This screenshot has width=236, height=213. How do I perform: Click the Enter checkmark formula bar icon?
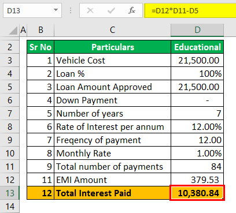pos(111,10)
